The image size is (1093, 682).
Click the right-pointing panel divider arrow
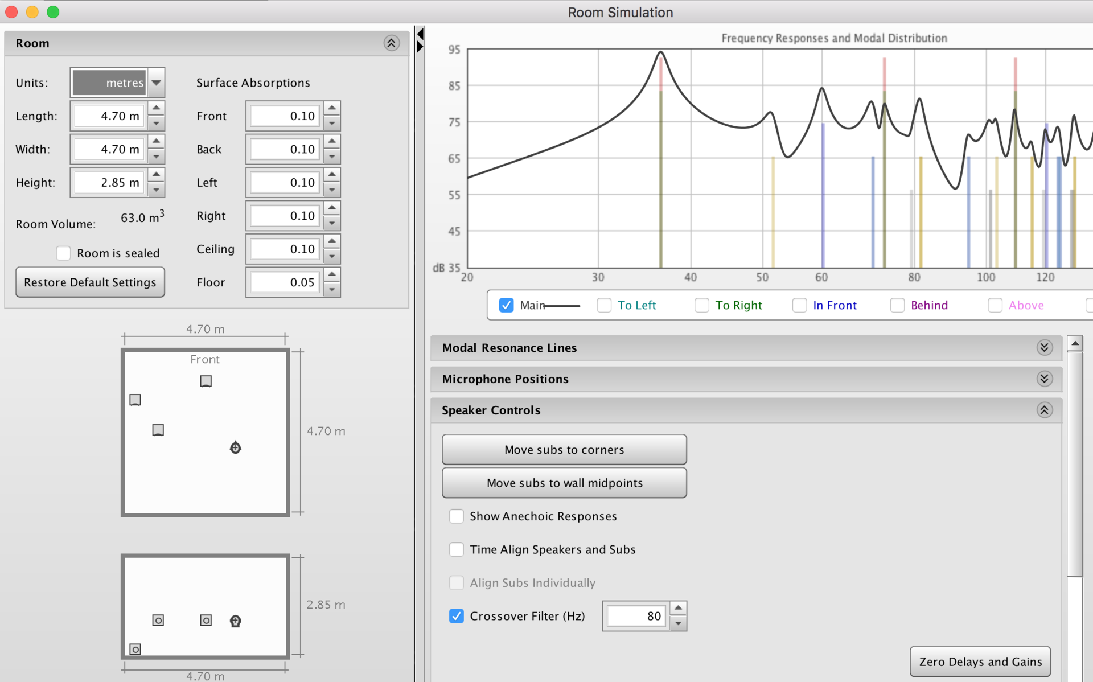[420, 47]
